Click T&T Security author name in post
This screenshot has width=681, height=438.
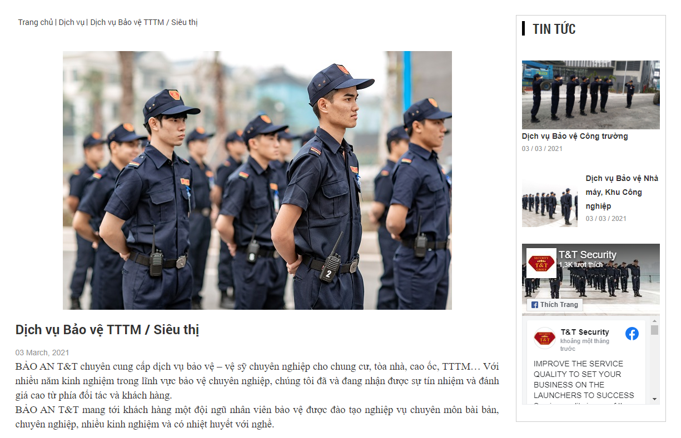point(585,332)
